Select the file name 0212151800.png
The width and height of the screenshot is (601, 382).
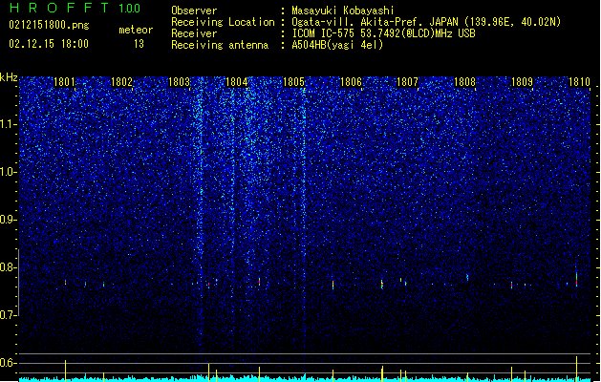49,25
